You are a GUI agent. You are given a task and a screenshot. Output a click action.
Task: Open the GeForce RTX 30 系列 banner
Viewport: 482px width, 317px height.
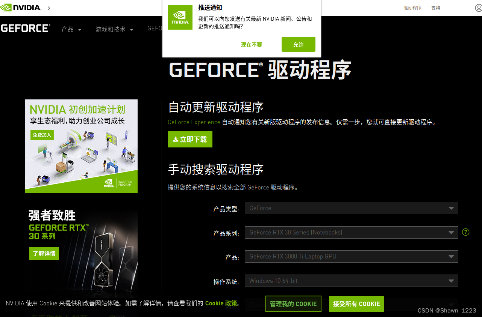(81, 249)
